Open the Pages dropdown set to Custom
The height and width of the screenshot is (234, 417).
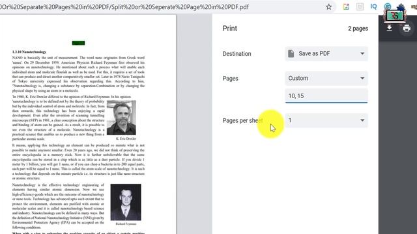(x=326, y=78)
